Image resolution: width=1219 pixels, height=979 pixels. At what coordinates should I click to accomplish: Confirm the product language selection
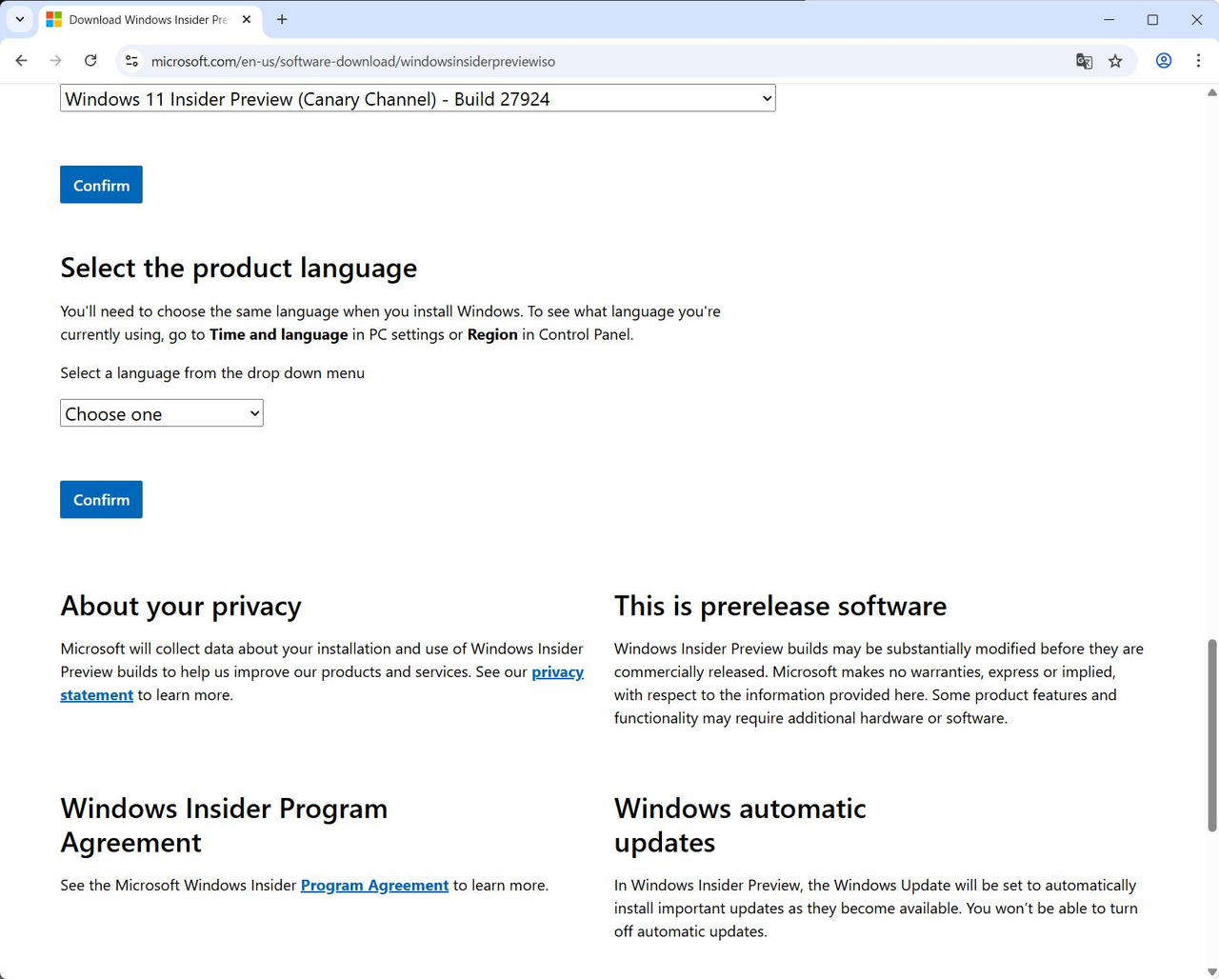click(x=101, y=499)
